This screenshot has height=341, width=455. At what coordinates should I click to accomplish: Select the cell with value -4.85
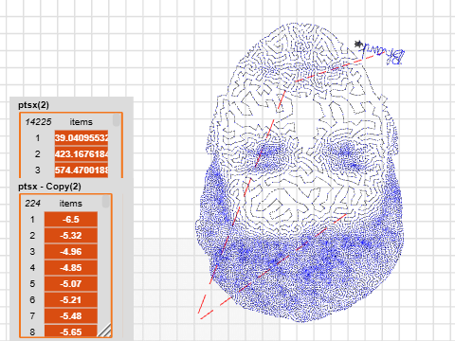coord(71,268)
